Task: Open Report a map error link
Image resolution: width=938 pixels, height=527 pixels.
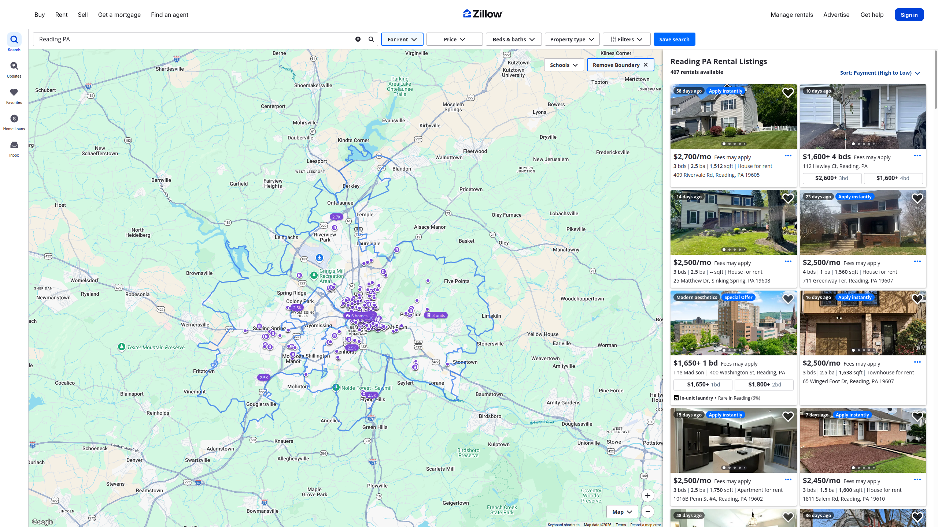Action: click(x=646, y=525)
